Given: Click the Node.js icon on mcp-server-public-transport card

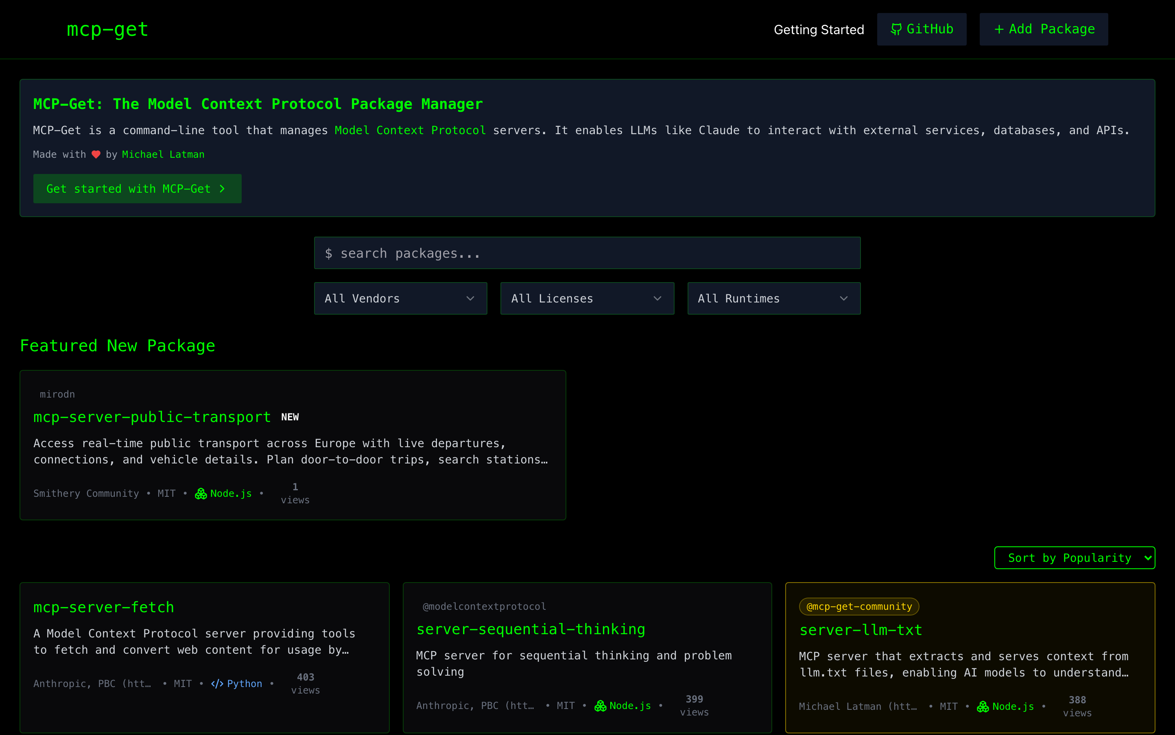Looking at the screenshot, I should coord(201,494).
